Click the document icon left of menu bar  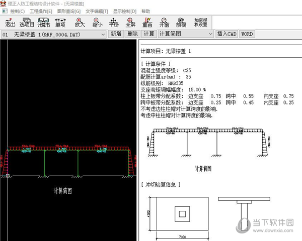click(x=5, y=11)
